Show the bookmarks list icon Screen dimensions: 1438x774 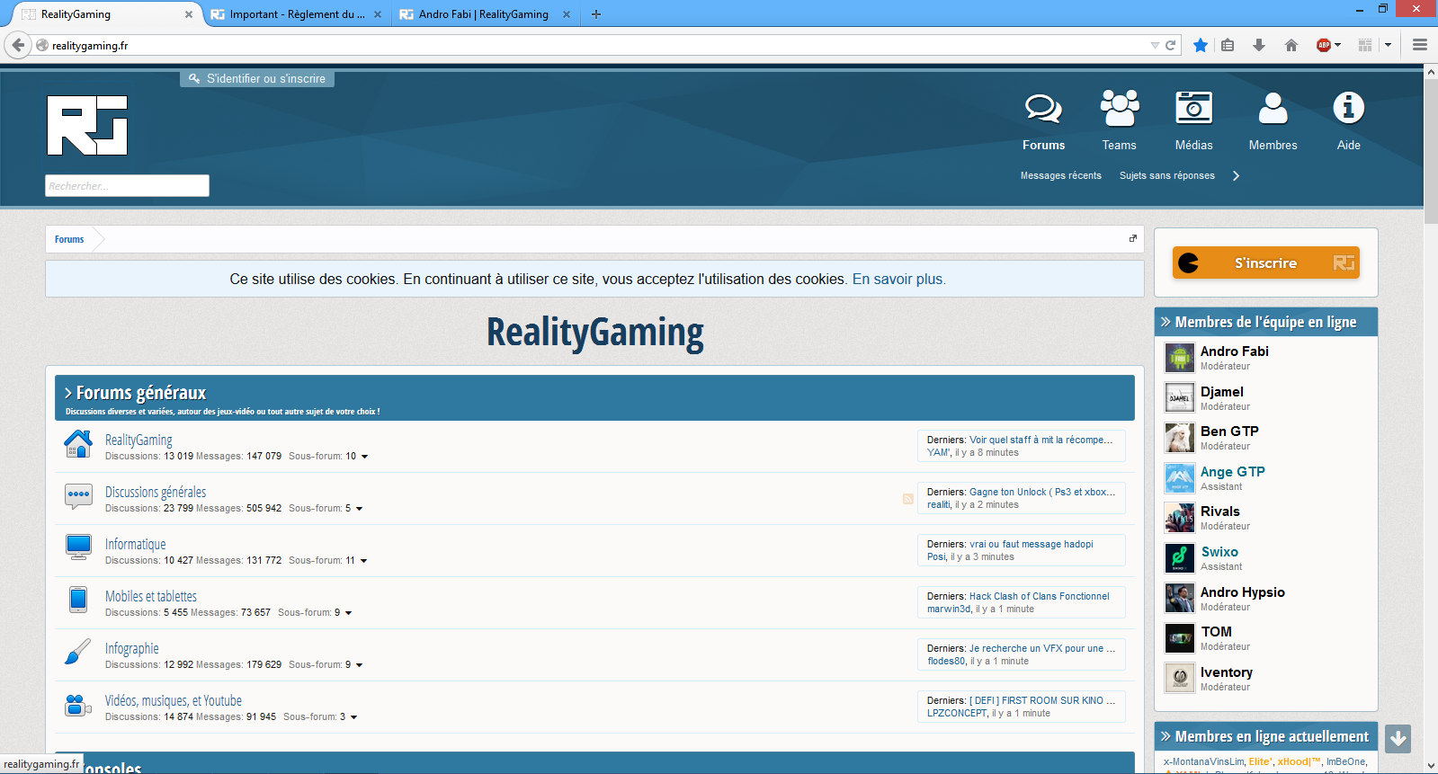[x=1228, y=45]
